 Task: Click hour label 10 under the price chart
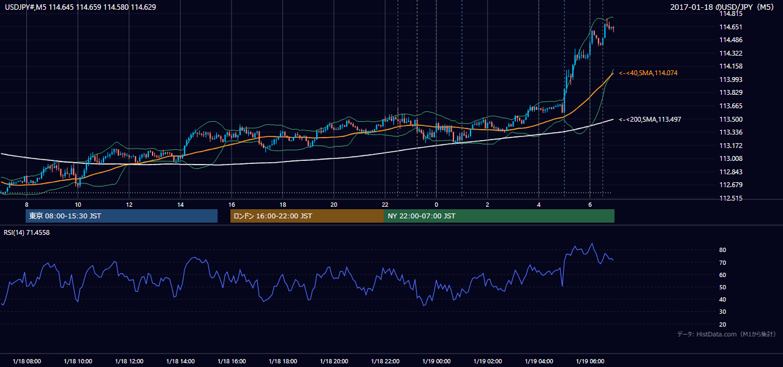pyautogui.click(x=78, y=204)
